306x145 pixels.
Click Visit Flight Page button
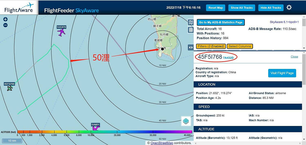pyautogui.click(x=282, y=73)
